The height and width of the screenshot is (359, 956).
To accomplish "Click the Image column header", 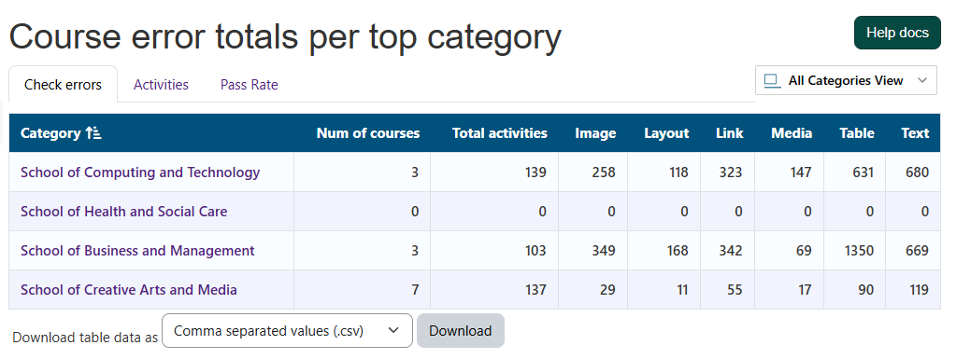I will click(x=595, y=133).
